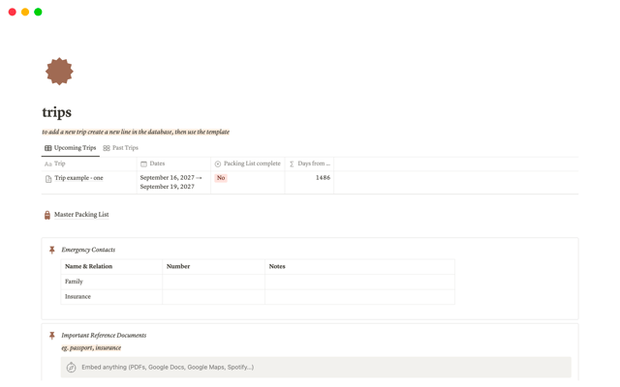620x387 pixels.
Task: Switch to the Upcoming Trips tab
Action: 70,148
